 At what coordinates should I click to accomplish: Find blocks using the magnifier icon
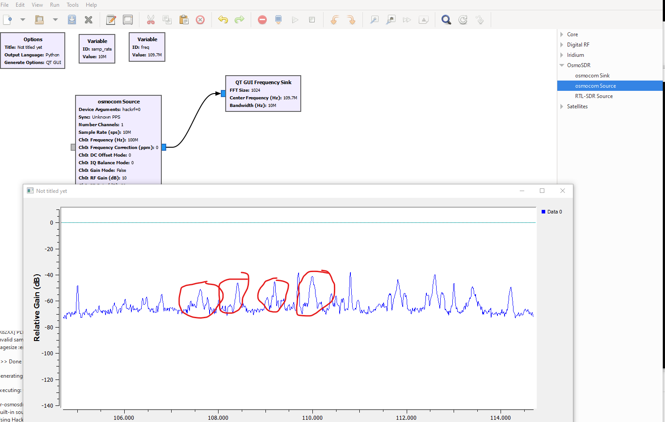click(446, 20)
